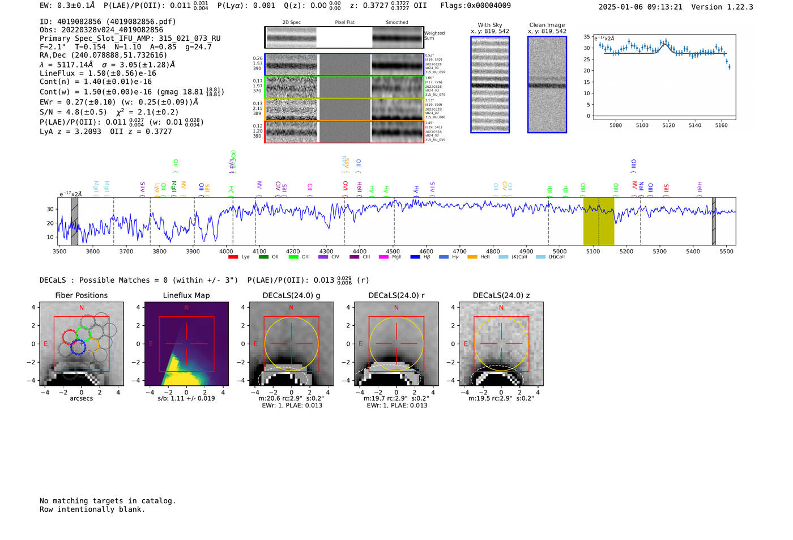Image resolution: width=793 pixels, height=540 pixels.
Task: Click the green-outlined 2D spec fiber row
Action: pos(344,87)
